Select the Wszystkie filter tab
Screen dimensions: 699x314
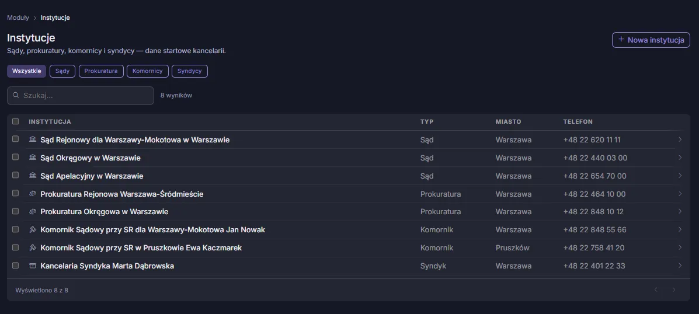click(x=27, y=71)
